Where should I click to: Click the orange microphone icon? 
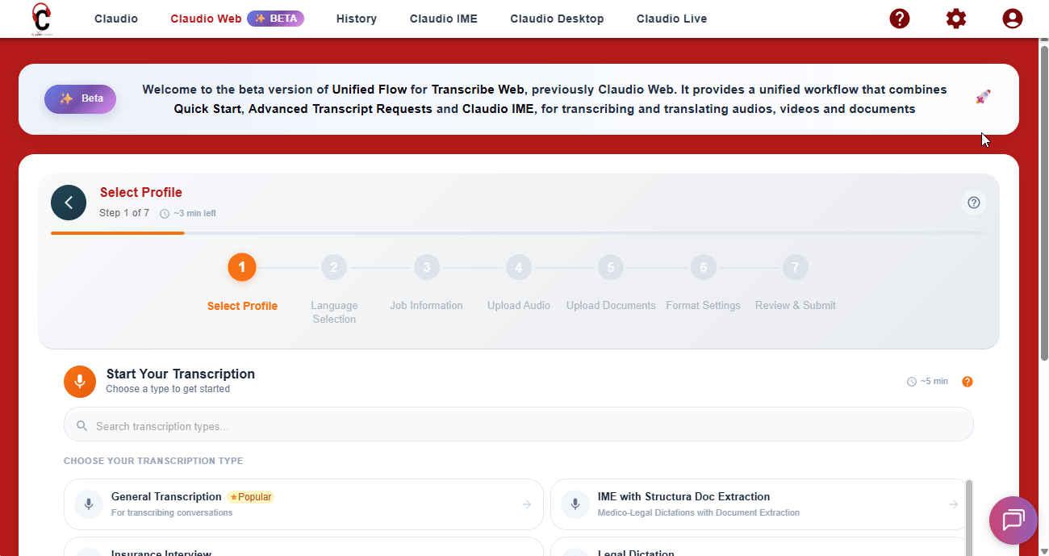click(x=80, y=382)
